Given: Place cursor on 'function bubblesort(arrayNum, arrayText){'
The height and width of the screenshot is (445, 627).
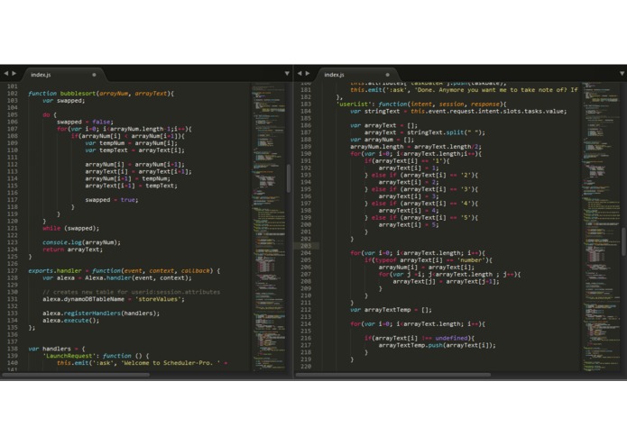Looking at the screenshot, I should pyautogui.click(x=101, y=94).
